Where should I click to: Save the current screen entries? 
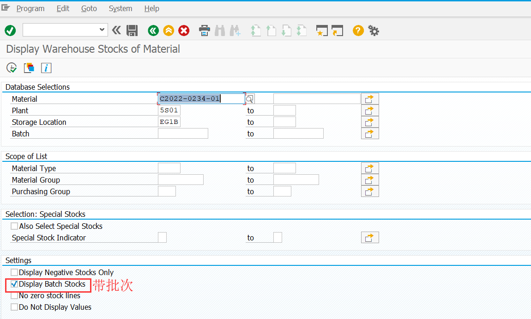pos(133,31)
